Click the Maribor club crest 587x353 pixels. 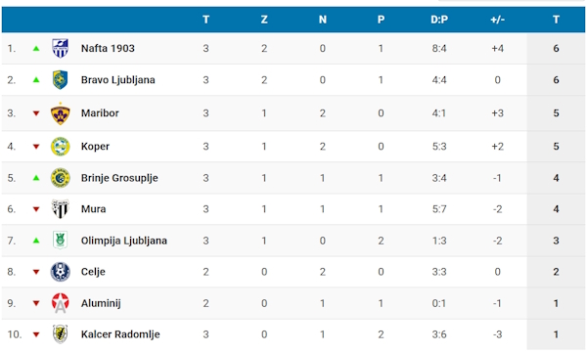(60, 113)
